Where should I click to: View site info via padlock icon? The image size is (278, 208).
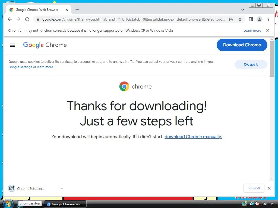(x=38, y=19)
